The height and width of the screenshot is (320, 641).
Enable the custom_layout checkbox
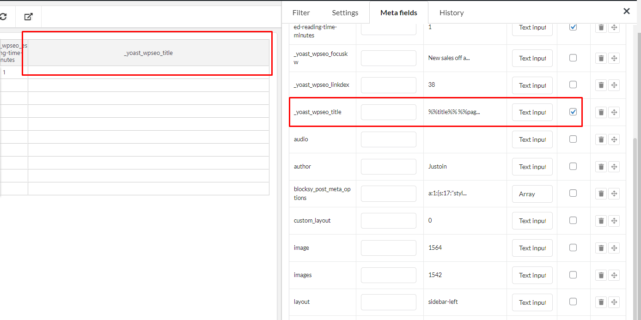[x=573, y=220]
